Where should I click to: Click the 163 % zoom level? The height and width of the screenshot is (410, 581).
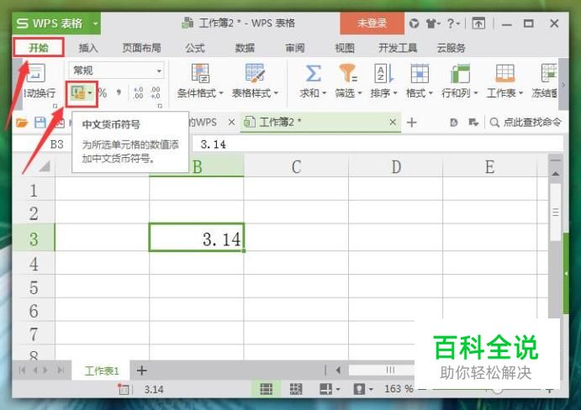tap(399, 389)
